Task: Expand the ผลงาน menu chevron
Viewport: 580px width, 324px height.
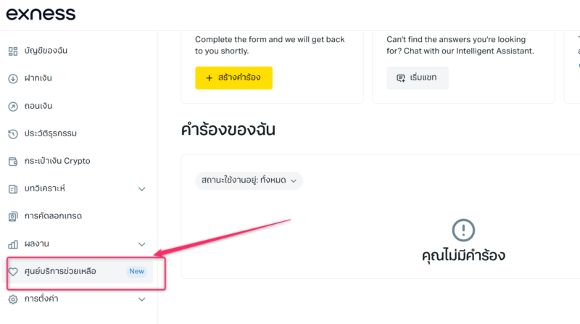Action: pos(142,244)
